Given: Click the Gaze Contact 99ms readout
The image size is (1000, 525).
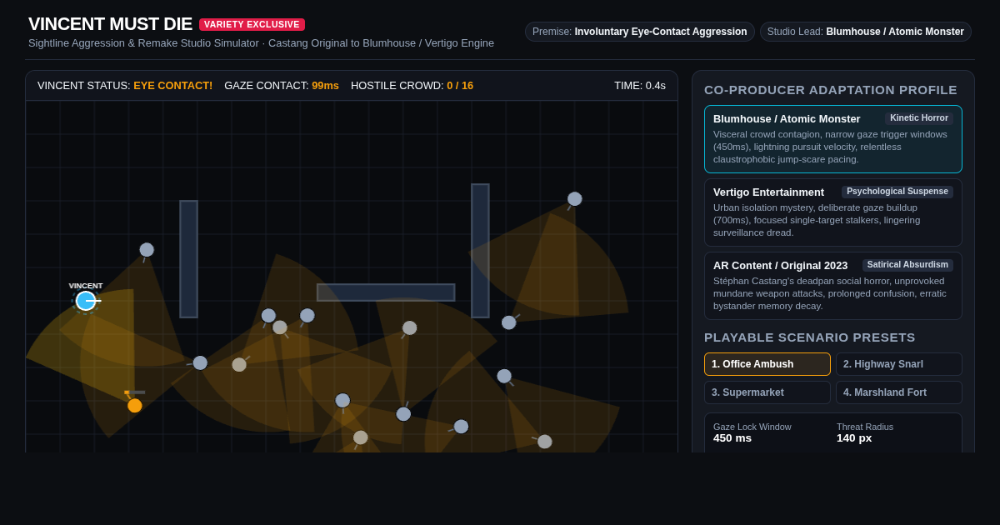Looking at the screenshot, I should pos(282,86).
